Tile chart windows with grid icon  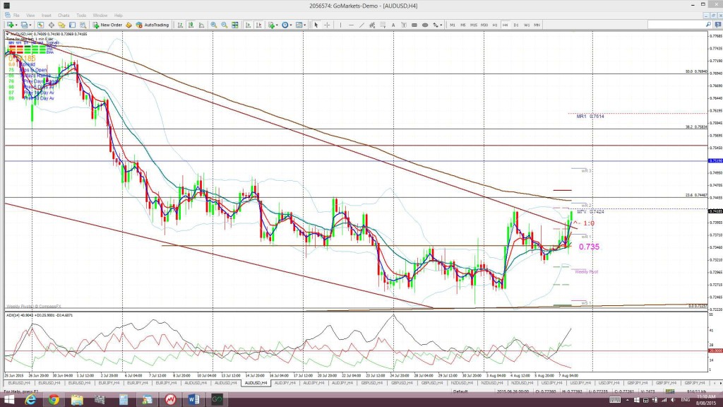tap(234, 25)
